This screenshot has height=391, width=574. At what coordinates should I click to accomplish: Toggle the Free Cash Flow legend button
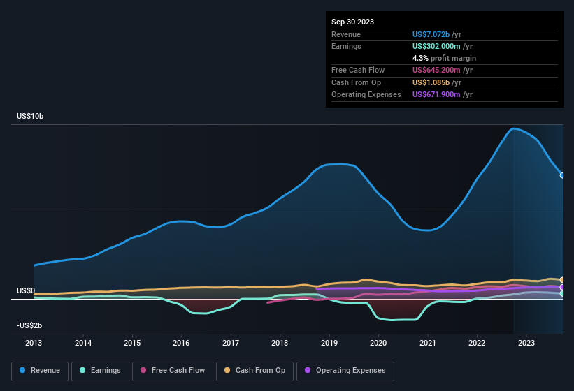[x=173, y=371]
